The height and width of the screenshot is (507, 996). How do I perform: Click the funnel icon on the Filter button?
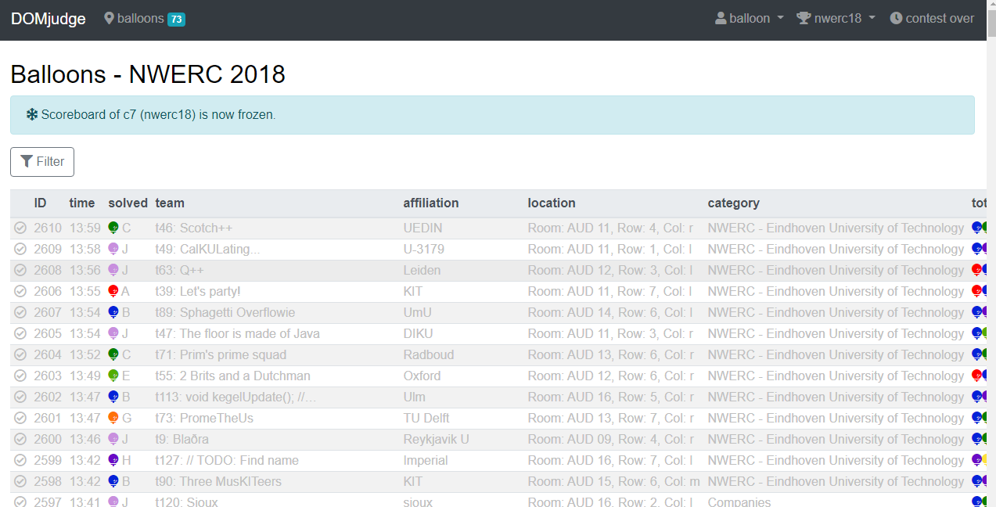[x=27, y=162]
